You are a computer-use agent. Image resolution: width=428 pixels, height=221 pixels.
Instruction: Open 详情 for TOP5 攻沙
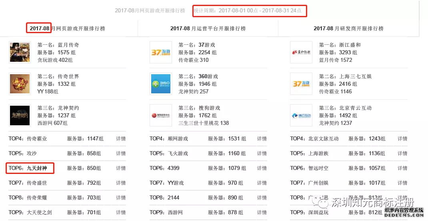(x=121, y=154)
